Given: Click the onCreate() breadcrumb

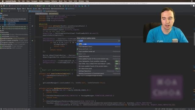Looking at the screenshot, I should (53, 13).
